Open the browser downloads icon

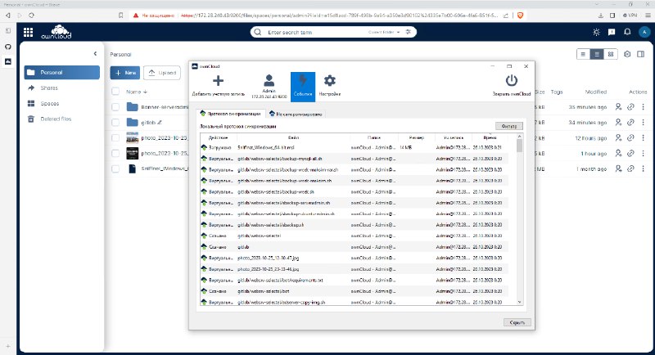click(x=601, y=16)
